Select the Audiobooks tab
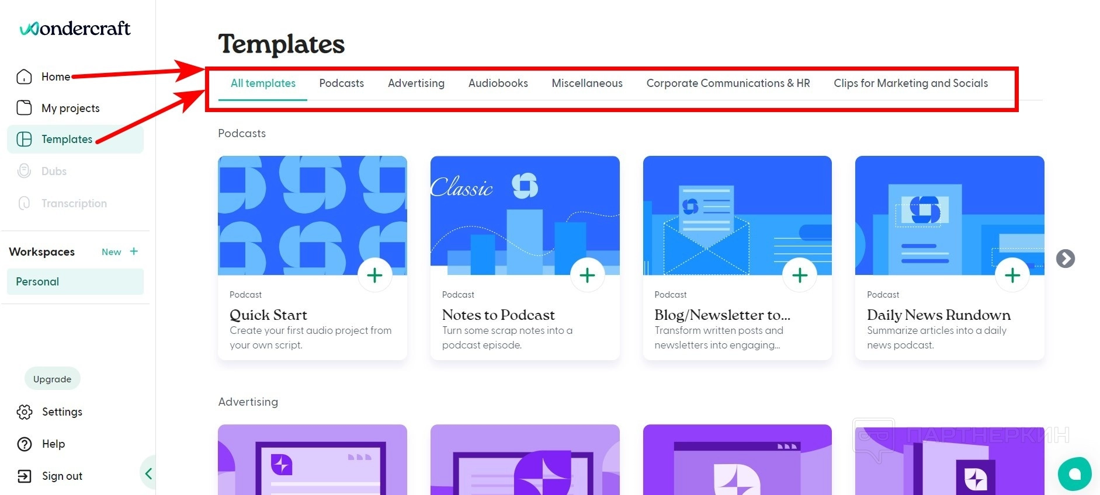 click(498, 83)
